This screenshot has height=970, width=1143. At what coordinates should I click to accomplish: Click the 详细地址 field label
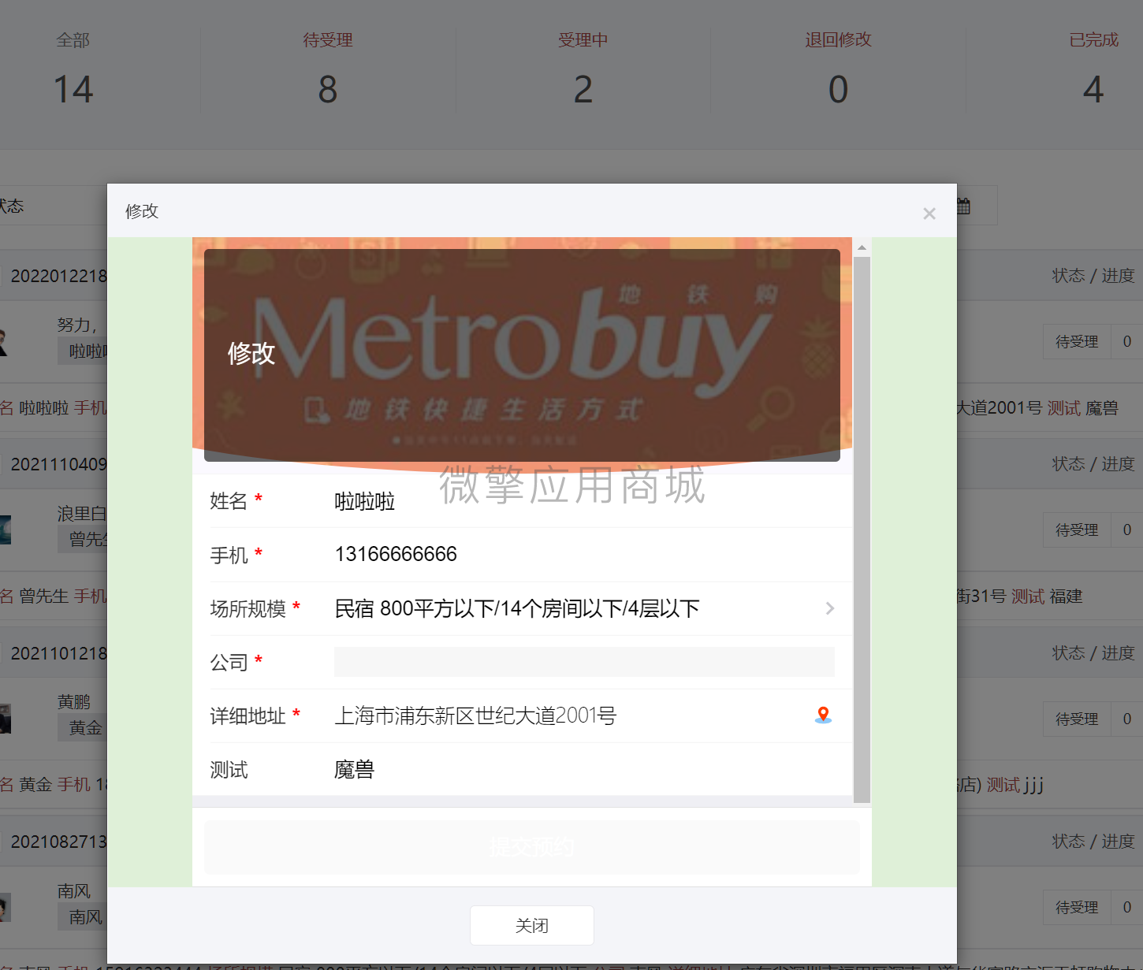coord(248,716)
